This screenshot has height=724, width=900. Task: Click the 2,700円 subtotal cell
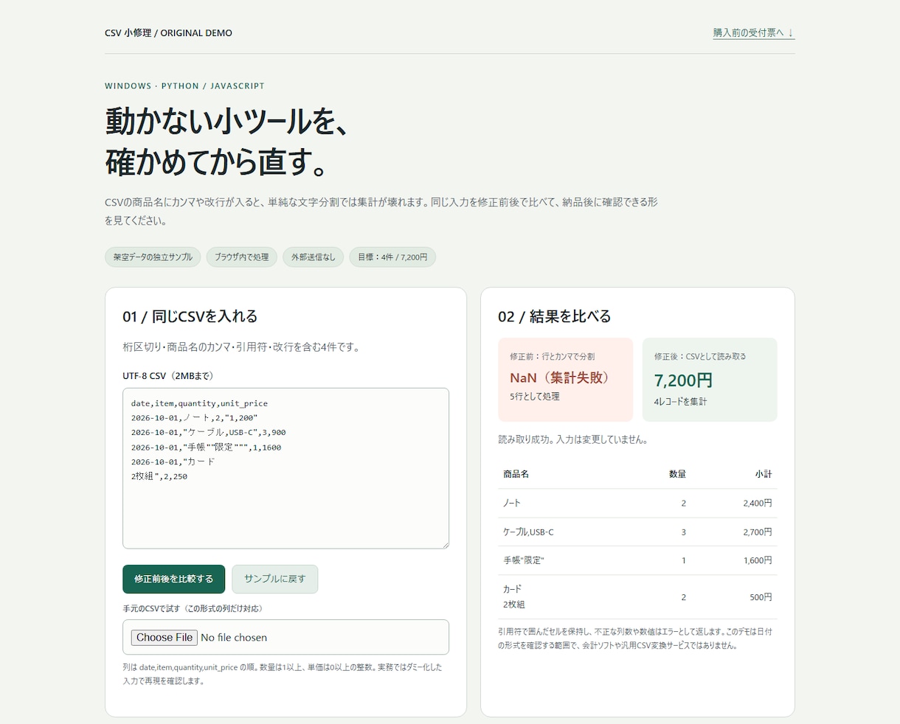pyautogui.click(x=758, y=532)
